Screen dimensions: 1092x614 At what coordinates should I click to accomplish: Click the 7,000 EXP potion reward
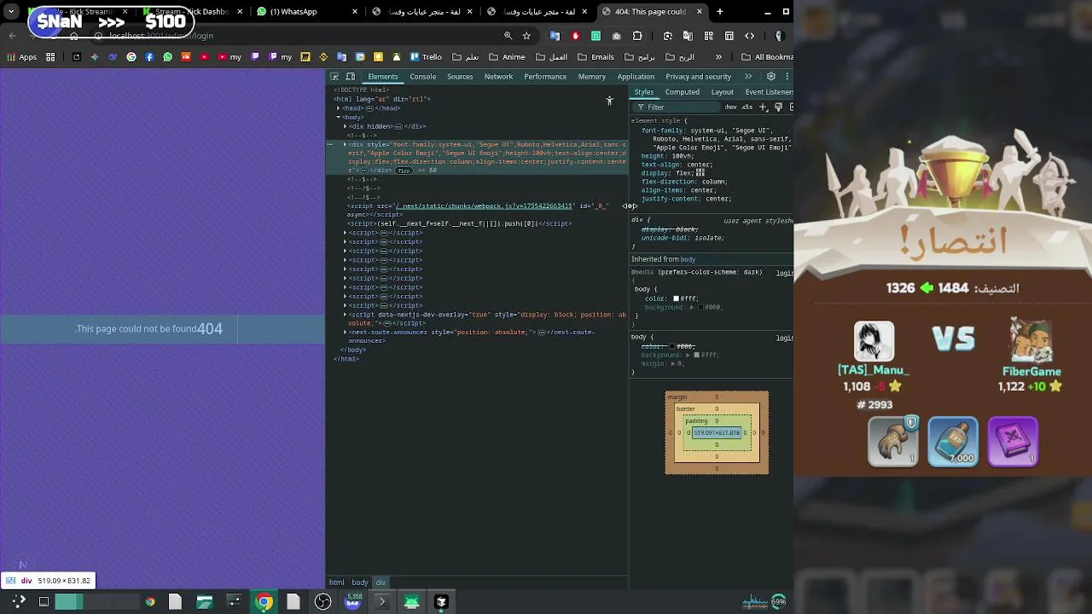pyautogui.click(x=953, y=442)
